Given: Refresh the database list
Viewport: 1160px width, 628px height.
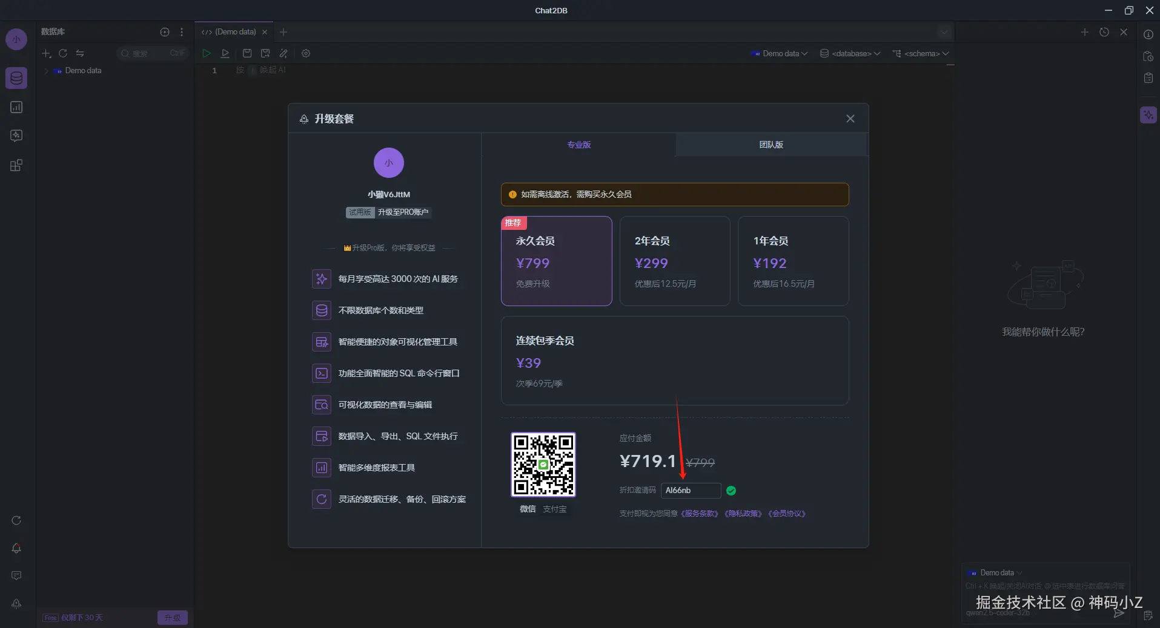Looking at the screenshot, I should [63, 53].
